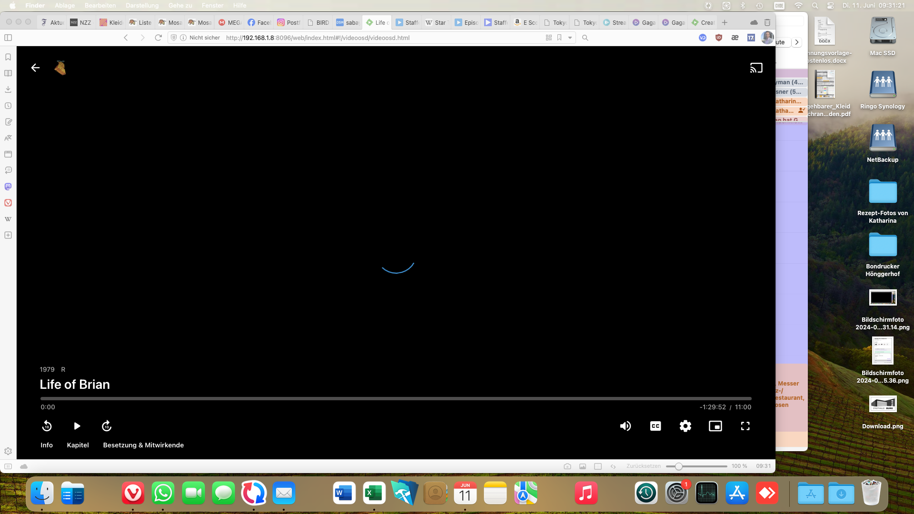Open the Info section
Screen dimensions: 914x514
pos(47,445)
